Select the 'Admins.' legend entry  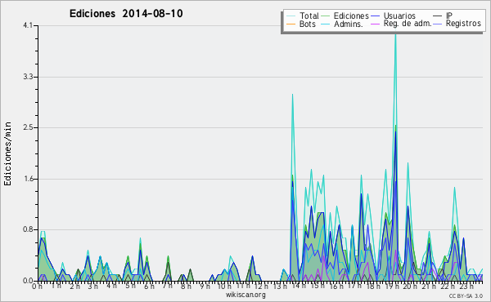pos(342,24)
